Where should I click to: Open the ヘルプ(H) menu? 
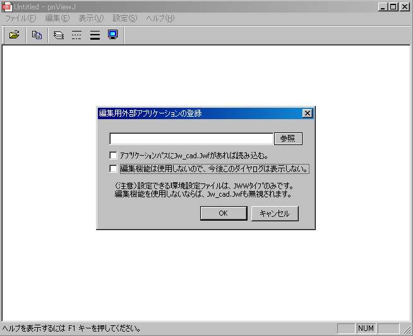coord(160,18)
